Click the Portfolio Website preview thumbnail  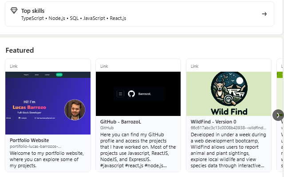[48, 103]
